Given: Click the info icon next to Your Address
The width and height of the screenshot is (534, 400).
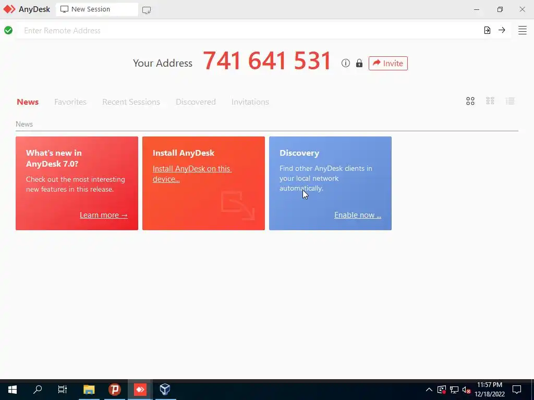Looking at the screenshot, I should [x=345, y=63].
